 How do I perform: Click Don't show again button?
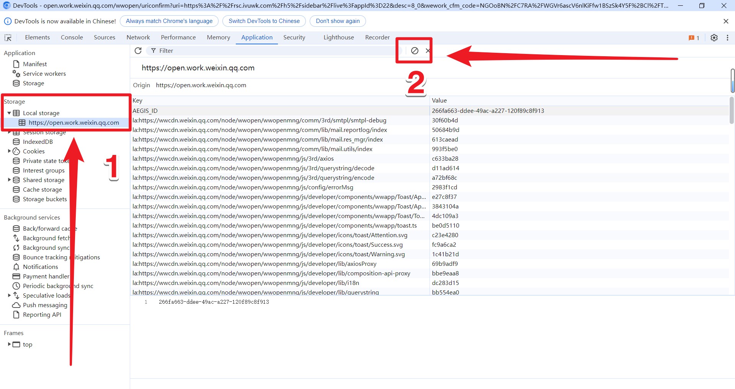(338, 21)
